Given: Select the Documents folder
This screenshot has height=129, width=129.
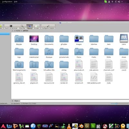Looking at the screenshot, I should click(49, 40).
